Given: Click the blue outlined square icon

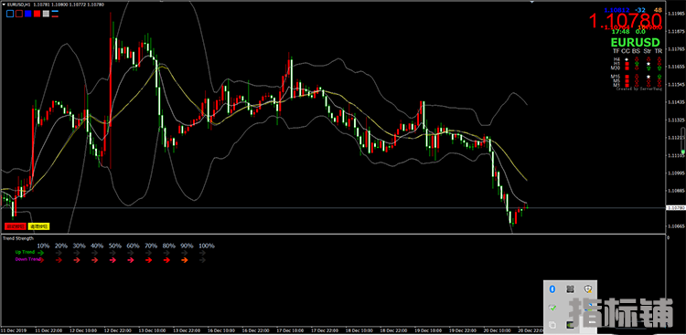Looking at the screenshot, I should (x=10, y=14).
